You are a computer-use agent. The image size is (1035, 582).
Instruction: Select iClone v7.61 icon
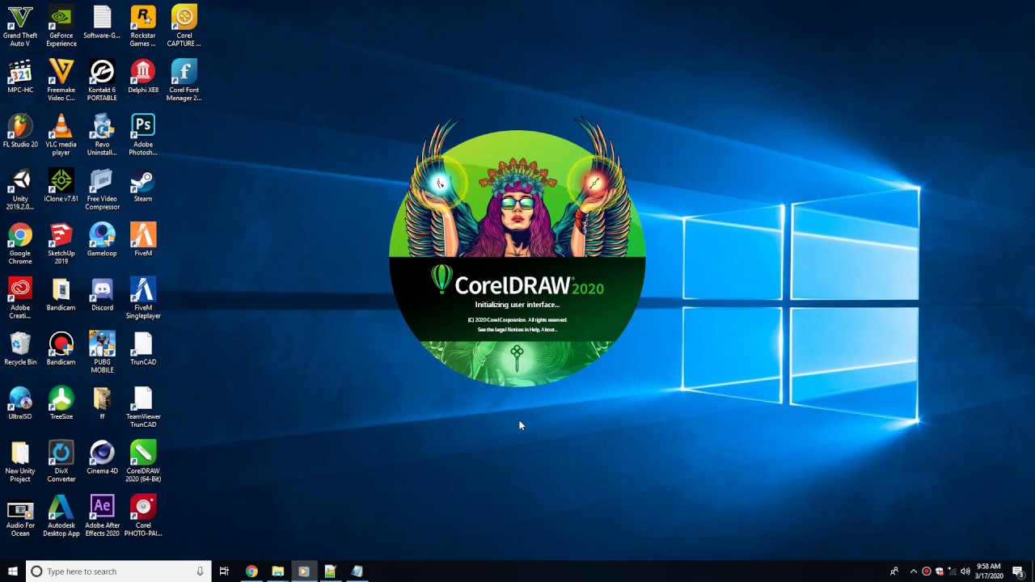[x=61, y=185]
